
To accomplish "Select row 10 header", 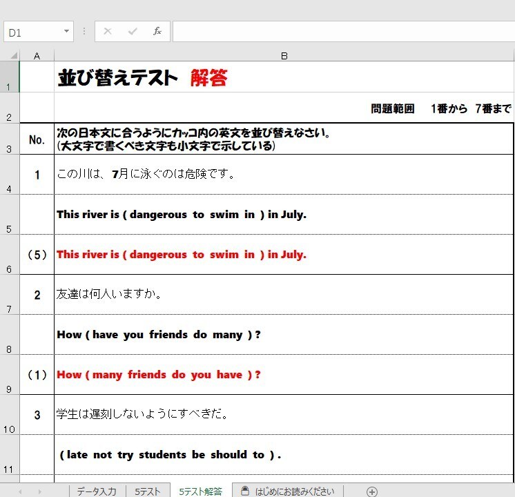I will [x=10, y=415].
